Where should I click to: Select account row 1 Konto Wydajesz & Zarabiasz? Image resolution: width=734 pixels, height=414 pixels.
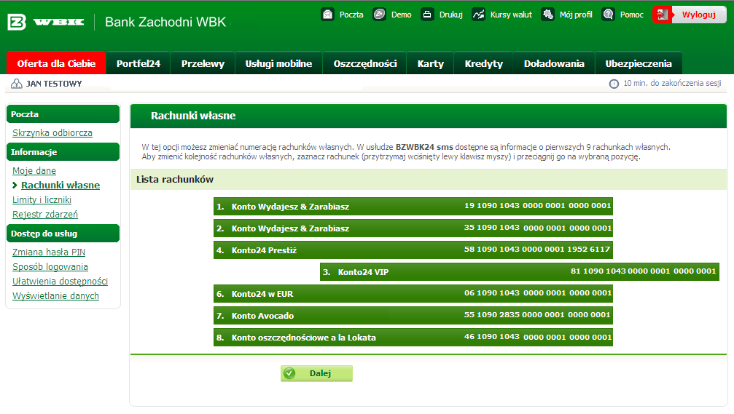pos(413,206)
